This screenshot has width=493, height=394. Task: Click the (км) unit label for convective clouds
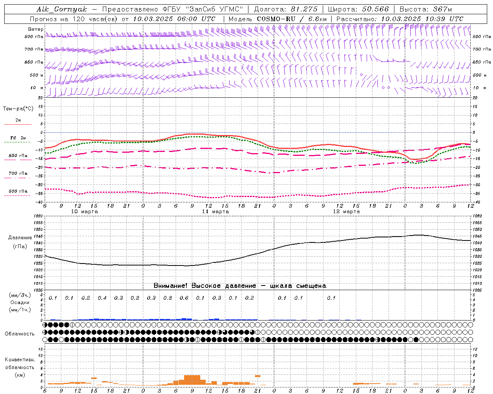[x=20, y=375]
